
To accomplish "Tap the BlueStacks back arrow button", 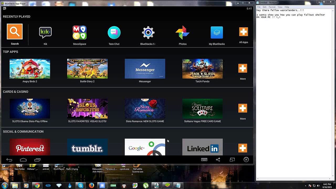I will 9,160.
